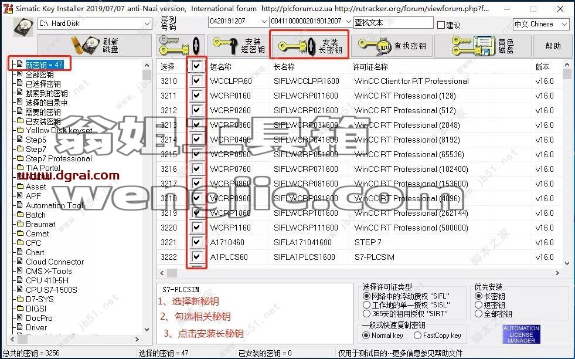The image size is (575, 359).
Task: Select the SISL single license radio option
Action: 366,304
